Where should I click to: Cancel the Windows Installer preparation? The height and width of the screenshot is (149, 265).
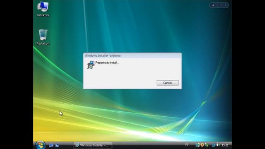click(167, 83)
